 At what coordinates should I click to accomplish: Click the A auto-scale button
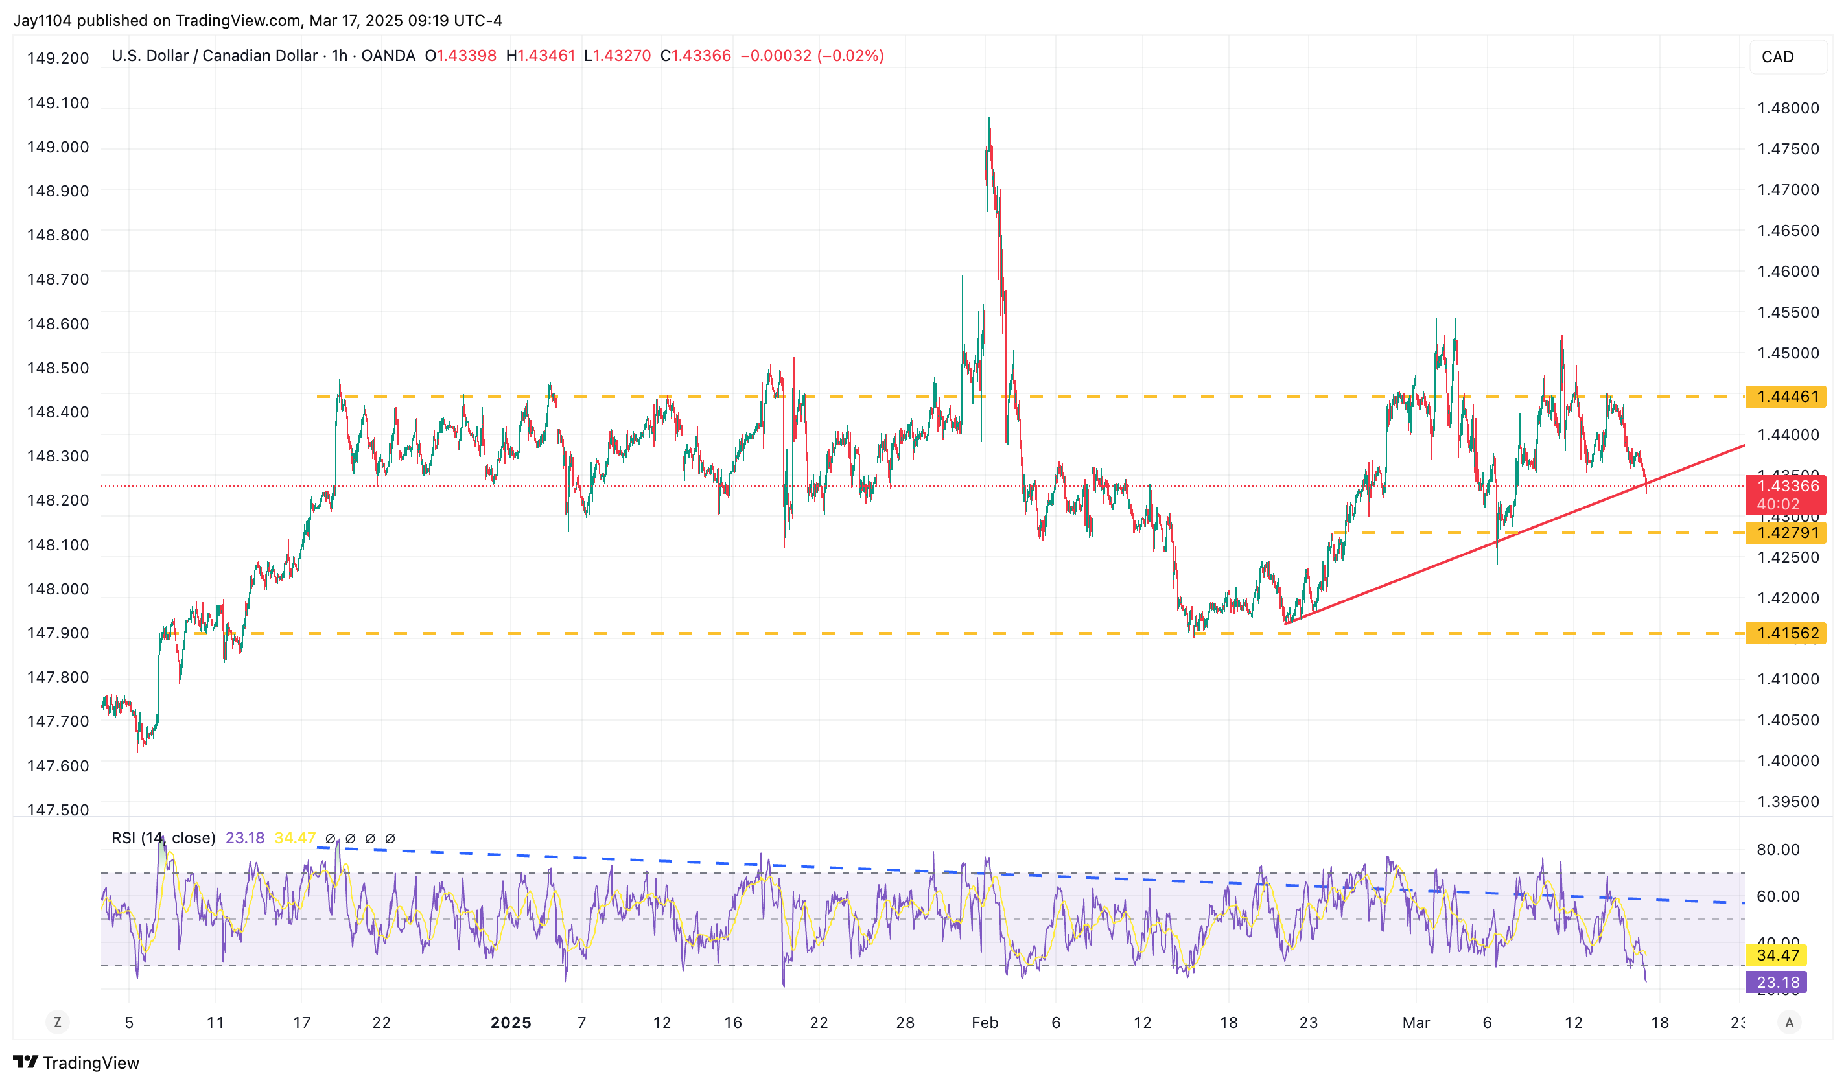1790,1022
